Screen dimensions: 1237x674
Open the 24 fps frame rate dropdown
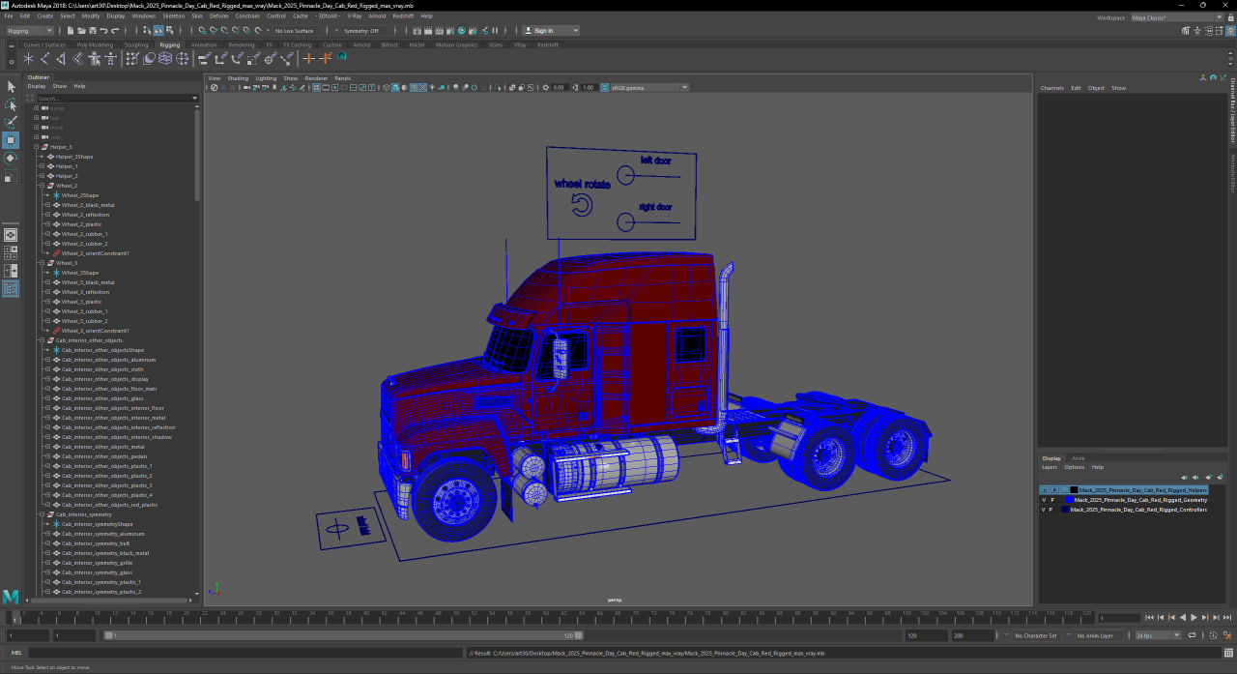coord(1158,635)
